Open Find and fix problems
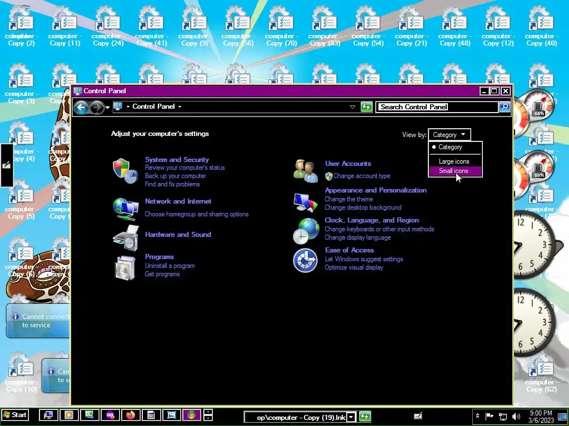Image resolution: width=569 pixels, height=426 pixels. click(172, 184)
